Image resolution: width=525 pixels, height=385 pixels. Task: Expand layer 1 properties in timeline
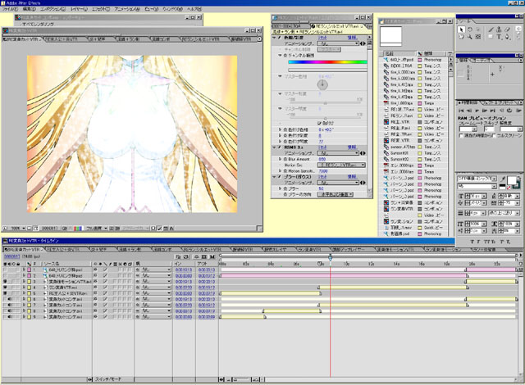(24, 269)
